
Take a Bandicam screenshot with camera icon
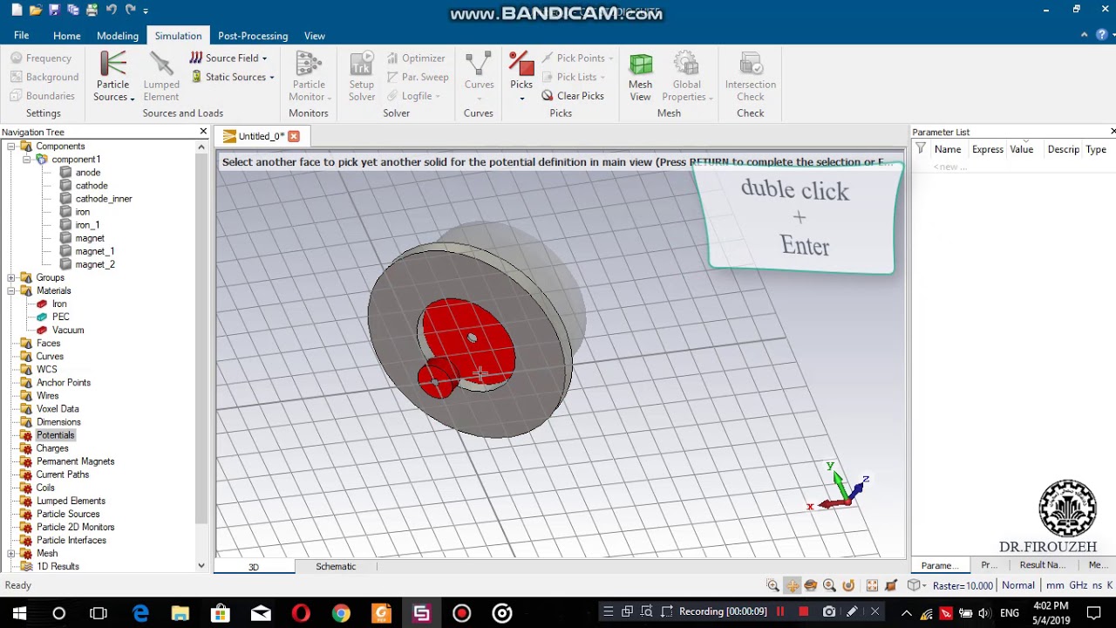(828, 612)
